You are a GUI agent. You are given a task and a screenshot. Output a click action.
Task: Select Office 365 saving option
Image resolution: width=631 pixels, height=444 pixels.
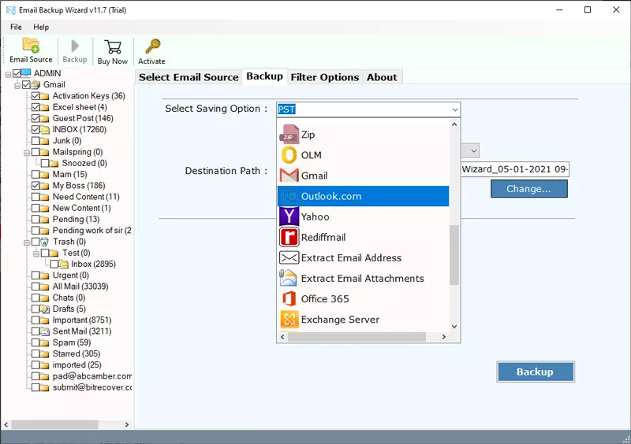pos(363,298)
